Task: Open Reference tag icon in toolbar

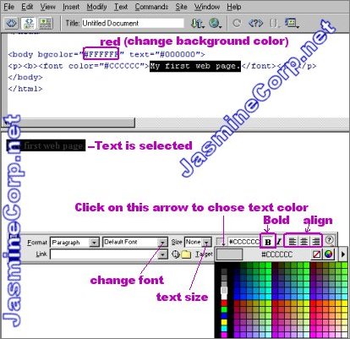Action: [255, 23]
